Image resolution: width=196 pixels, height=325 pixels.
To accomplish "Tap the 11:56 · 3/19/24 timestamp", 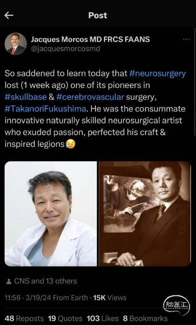I will [28, 298].
